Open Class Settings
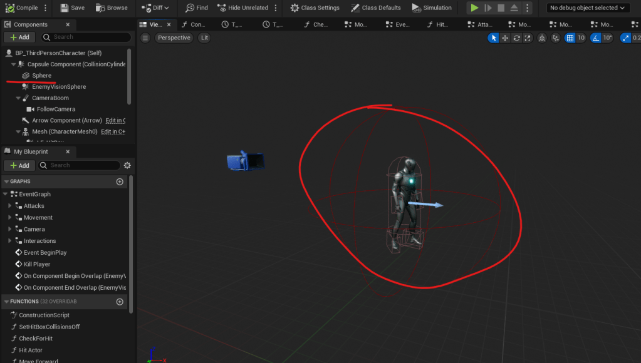The height and width of the screenshot is (363, 641). click(x=295, y=8)
